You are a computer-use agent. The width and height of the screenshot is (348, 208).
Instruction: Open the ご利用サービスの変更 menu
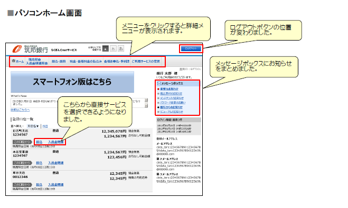coord(146,61)
